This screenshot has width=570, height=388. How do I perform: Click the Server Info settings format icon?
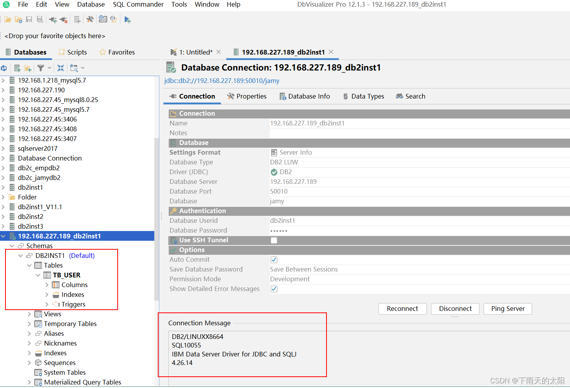tap(274, 153)
